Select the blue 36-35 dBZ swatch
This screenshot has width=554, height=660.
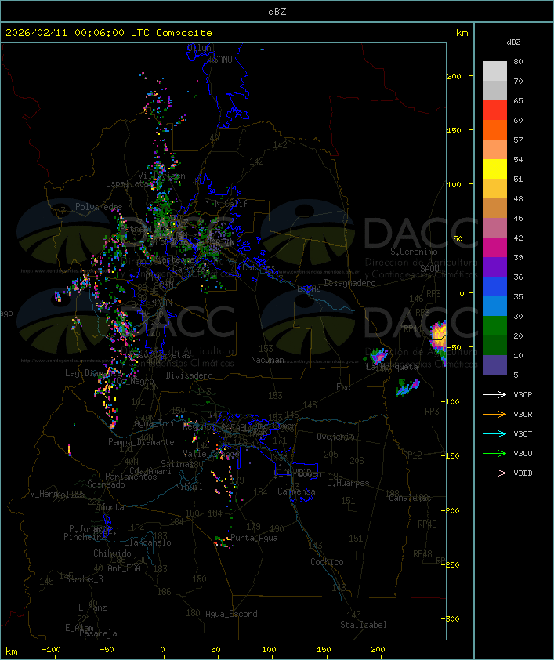(494, 286)
